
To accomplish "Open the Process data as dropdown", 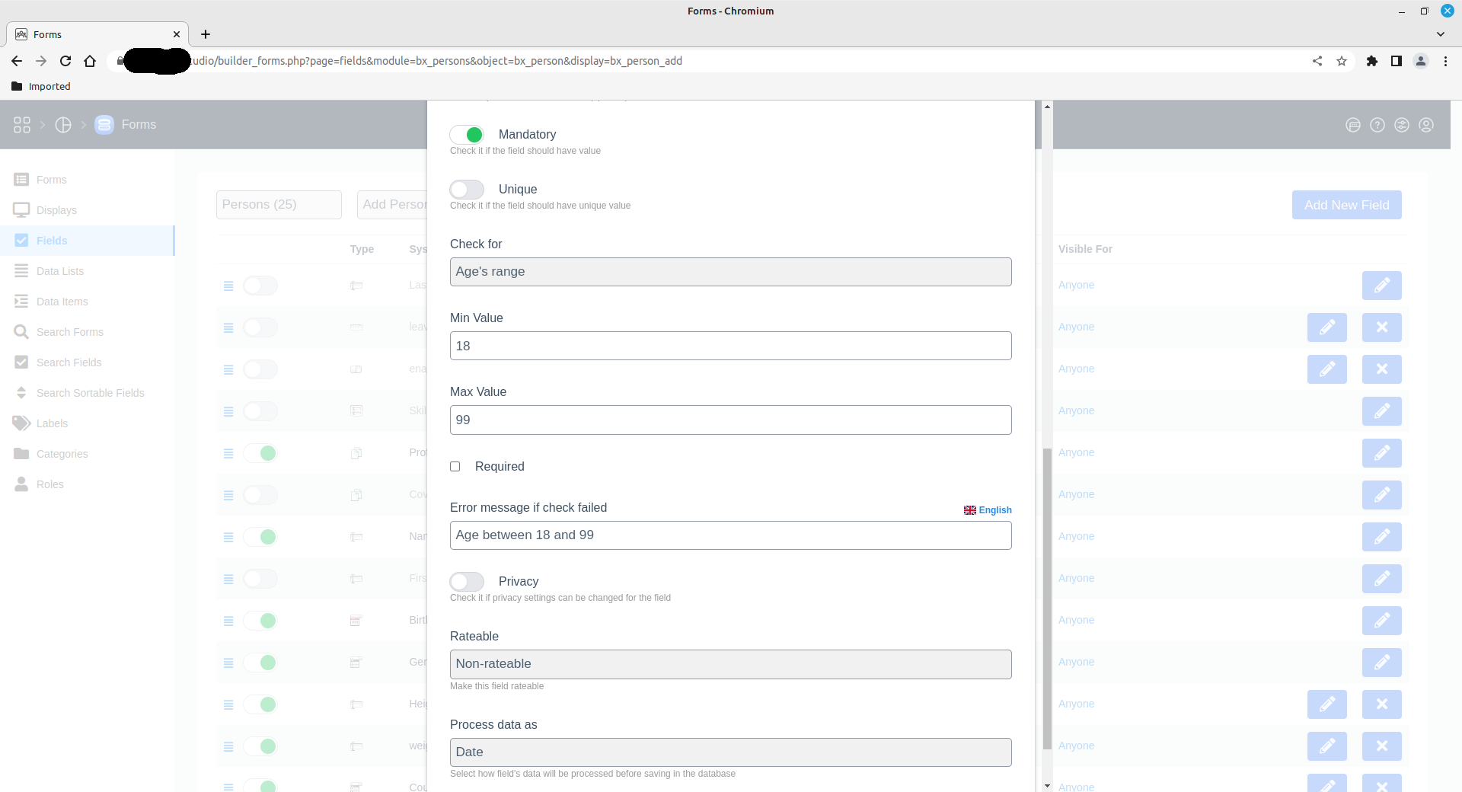I will (730, 752).
